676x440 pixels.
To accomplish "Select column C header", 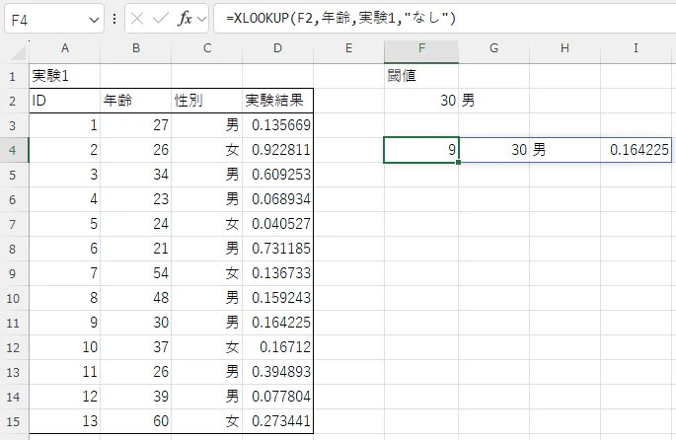I will pos(207,48).
